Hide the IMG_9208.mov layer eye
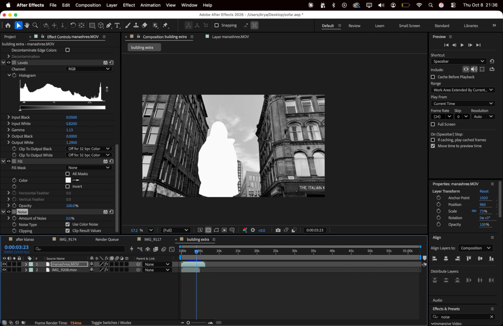 4,270
